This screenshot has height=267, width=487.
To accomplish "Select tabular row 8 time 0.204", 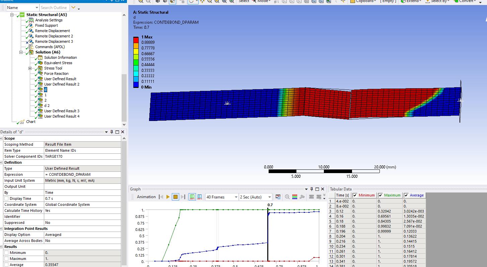I will [377, 236].
